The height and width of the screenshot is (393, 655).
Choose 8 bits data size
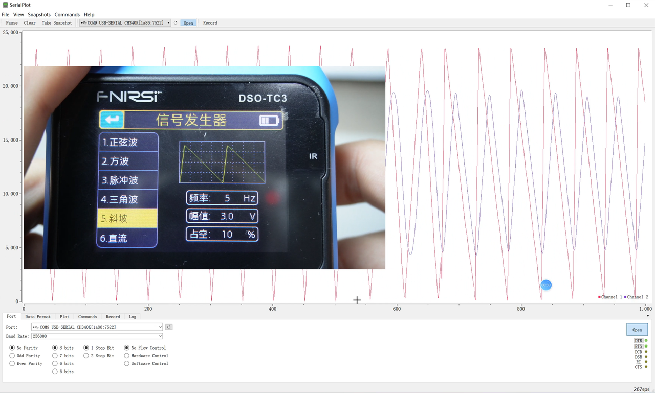pos(63,348)
